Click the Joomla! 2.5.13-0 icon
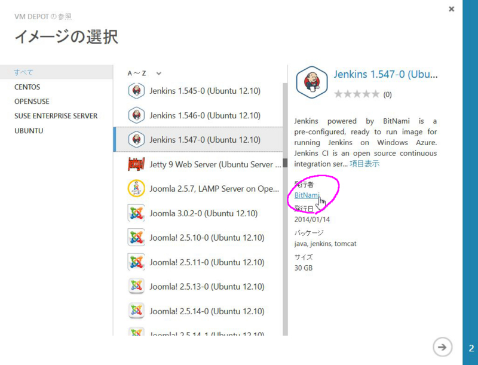The width and height of the screenshot is (478, 365). pyautogui.click(x=136, y=286)
